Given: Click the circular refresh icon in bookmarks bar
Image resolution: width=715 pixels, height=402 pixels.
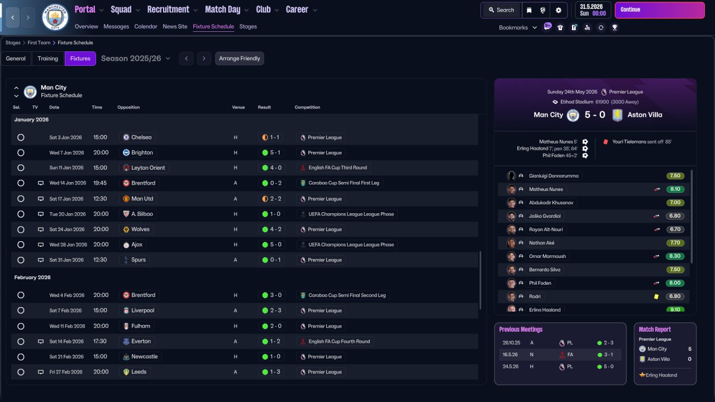Looking at the screenshot, I should click(601, 27).
